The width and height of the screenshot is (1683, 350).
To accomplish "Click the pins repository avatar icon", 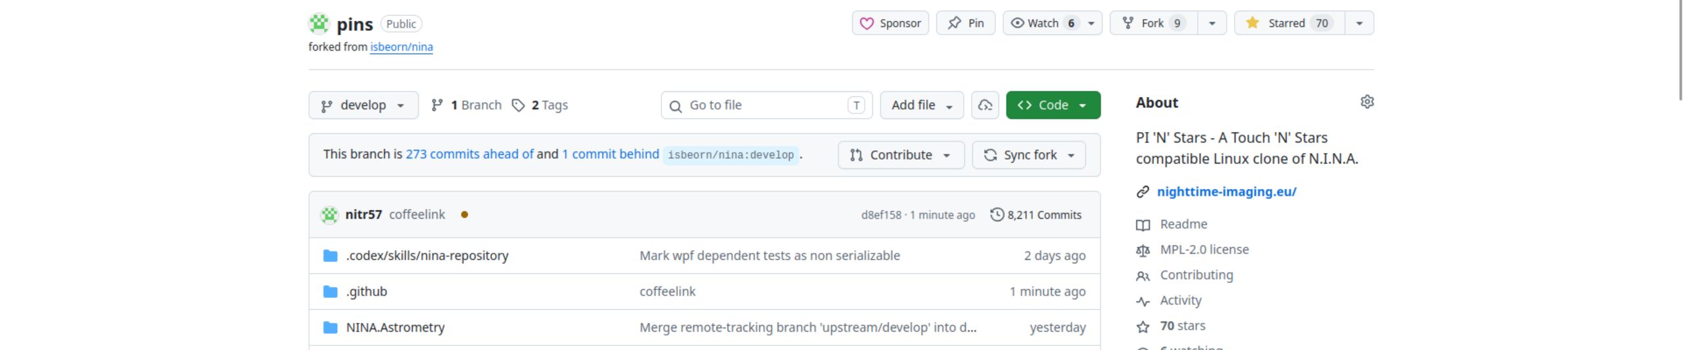I will click(319, 24).
